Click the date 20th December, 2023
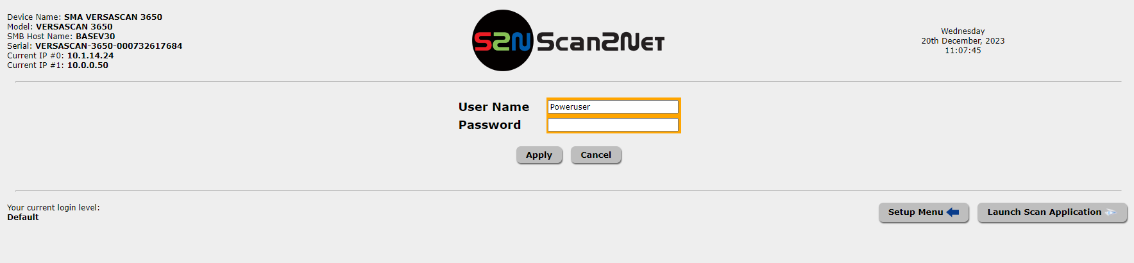 963,41
